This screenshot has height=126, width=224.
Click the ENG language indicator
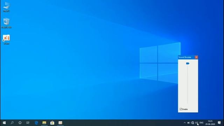[x=202, y=123]
